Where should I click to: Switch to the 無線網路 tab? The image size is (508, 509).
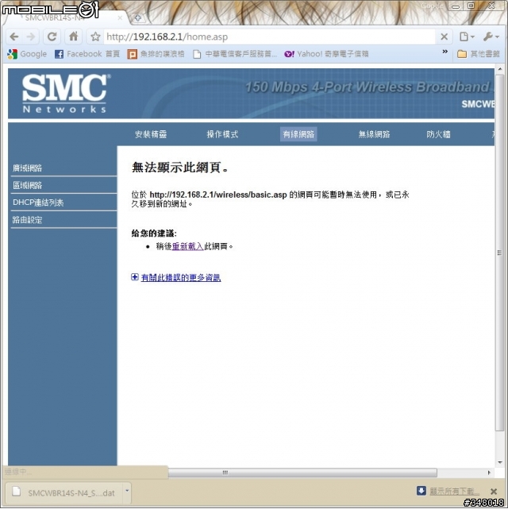pyautogui.click(x=374, y=134)
